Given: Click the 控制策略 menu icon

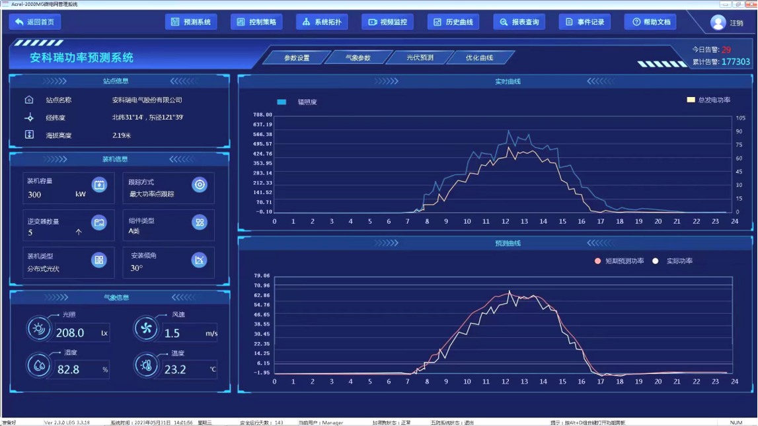Looking at the screenshot, I should point(241,22).
